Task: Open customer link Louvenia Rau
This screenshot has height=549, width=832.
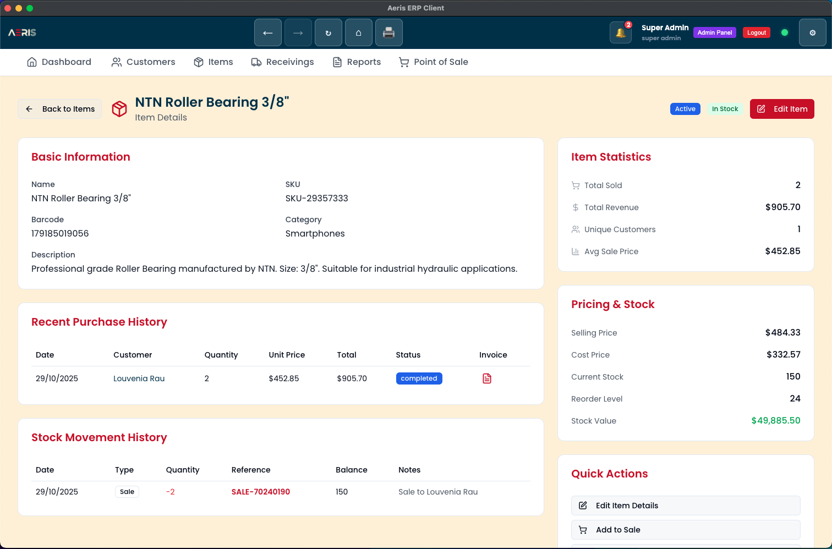Action: coord(139,378)
